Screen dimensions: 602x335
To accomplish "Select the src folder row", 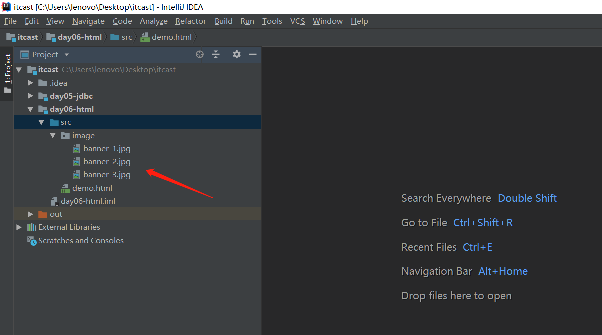I will pos(137,122).
